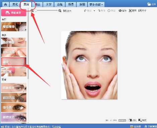Click the 马上体验 link in status bar
This screenshot has height=128, width=157.
[56, 127]
